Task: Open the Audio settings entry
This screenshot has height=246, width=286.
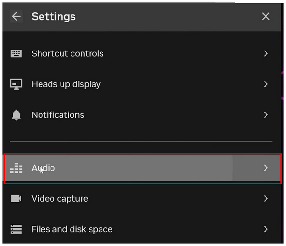Action: pos(43,168)
